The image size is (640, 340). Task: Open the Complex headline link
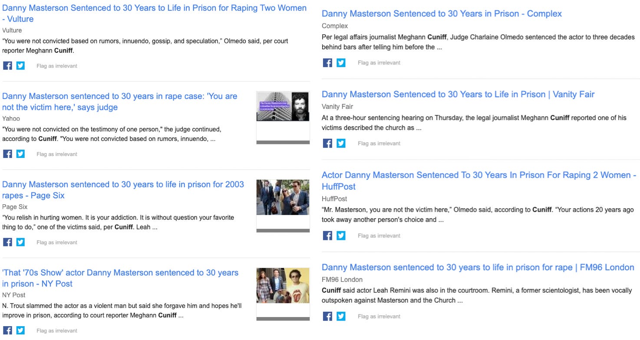point(442,13)
